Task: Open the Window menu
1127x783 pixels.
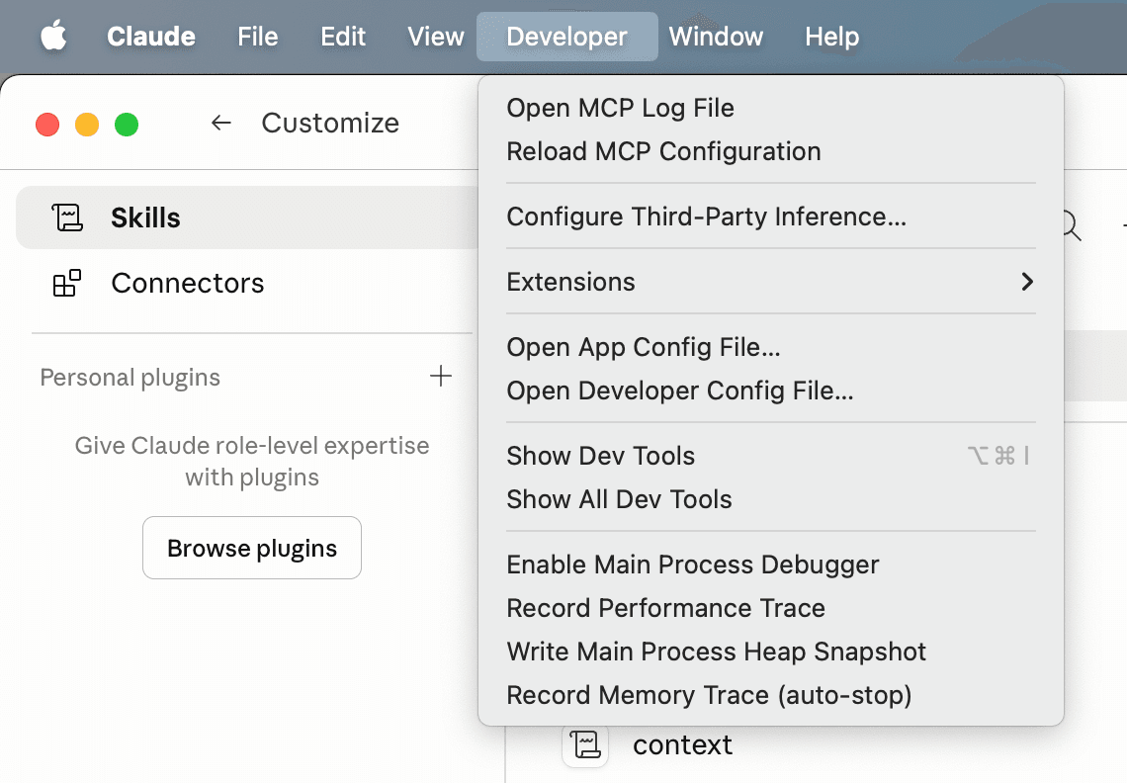Action: [x=716, y=36]
